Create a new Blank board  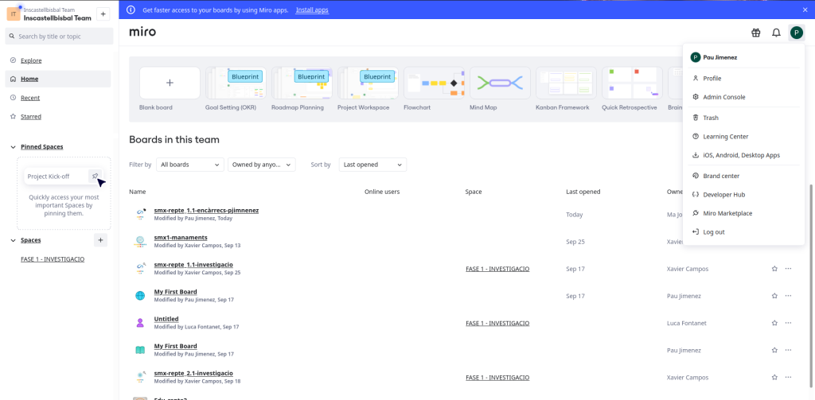170,83
